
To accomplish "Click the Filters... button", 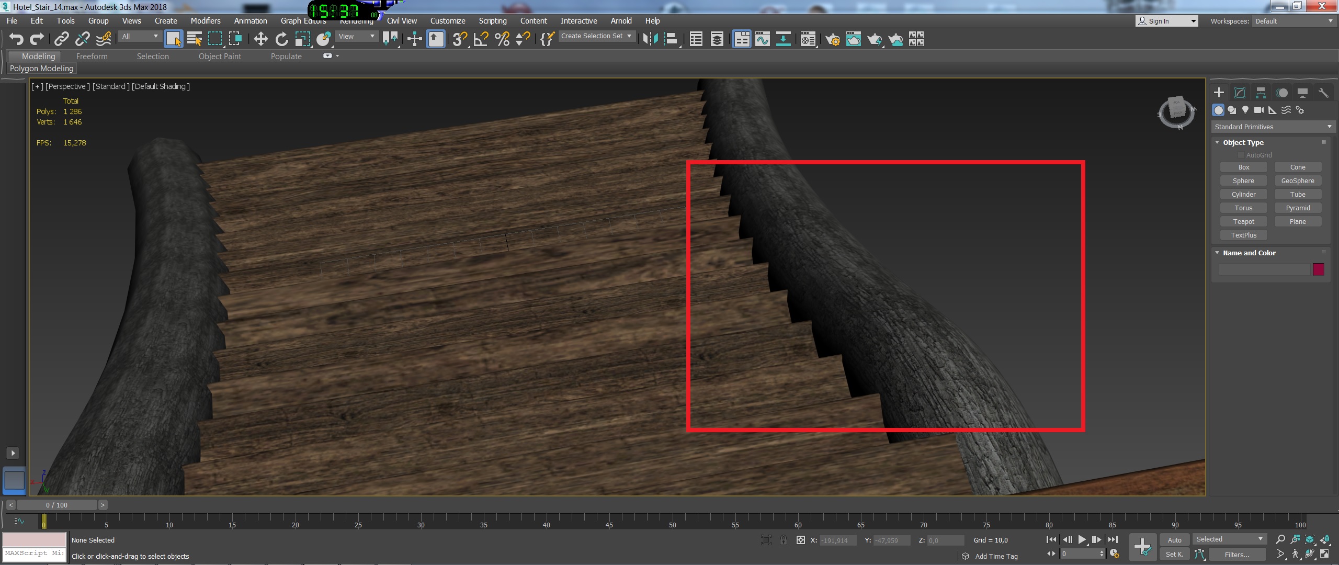I will pyautogui.click(x=1236, y=555).
